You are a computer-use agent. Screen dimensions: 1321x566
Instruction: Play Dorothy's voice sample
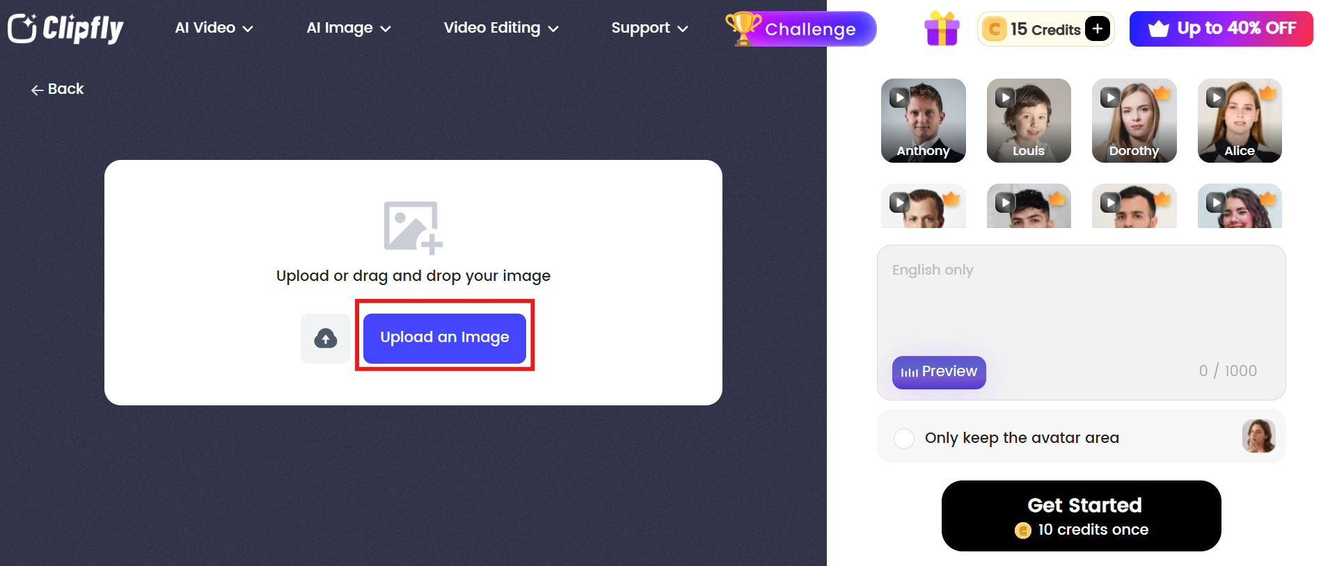(1110, 97)
